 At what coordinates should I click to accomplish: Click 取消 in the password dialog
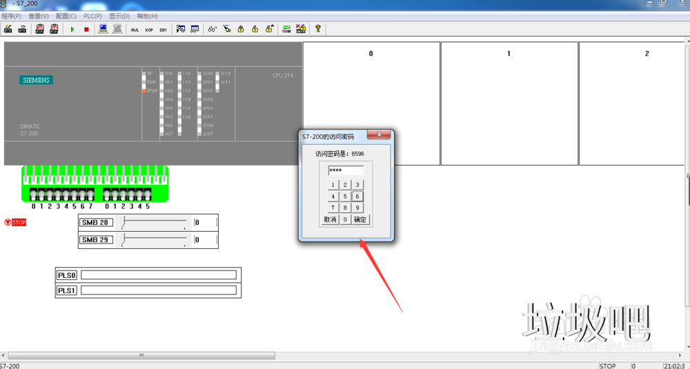tap(330, 219)
